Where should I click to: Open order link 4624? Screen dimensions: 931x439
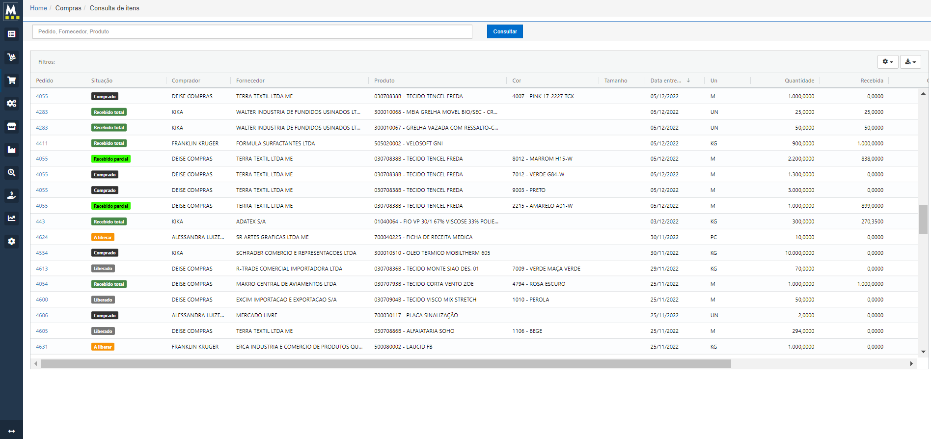coord(42,237)
